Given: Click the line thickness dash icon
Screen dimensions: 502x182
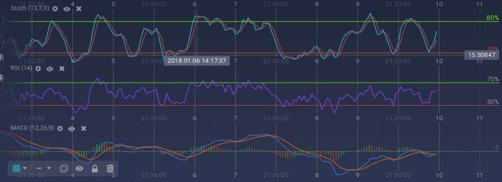Looking at the screenshot, I should click(x=40, y=168).
